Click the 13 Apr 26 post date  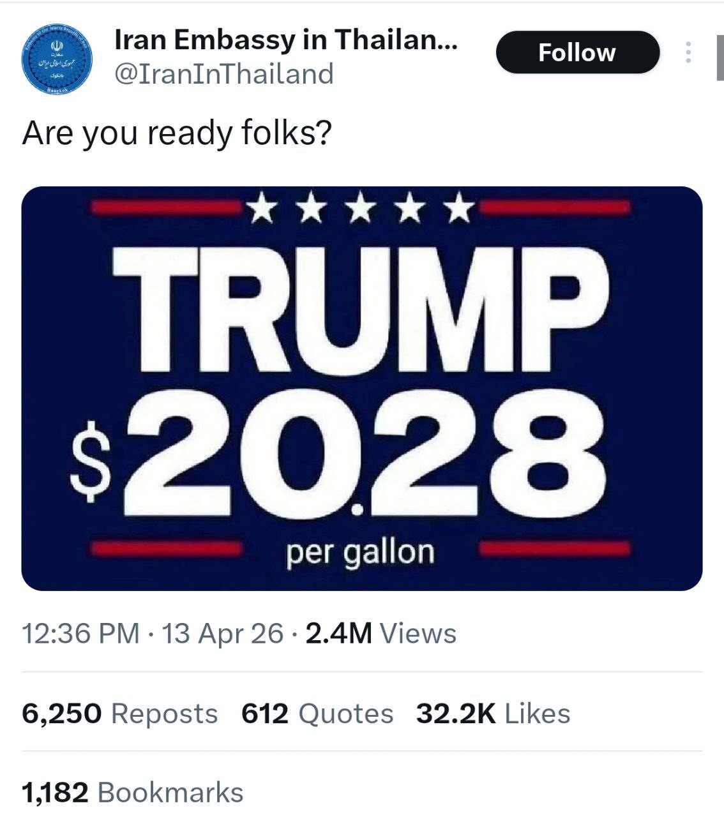(x=222, y=633)
